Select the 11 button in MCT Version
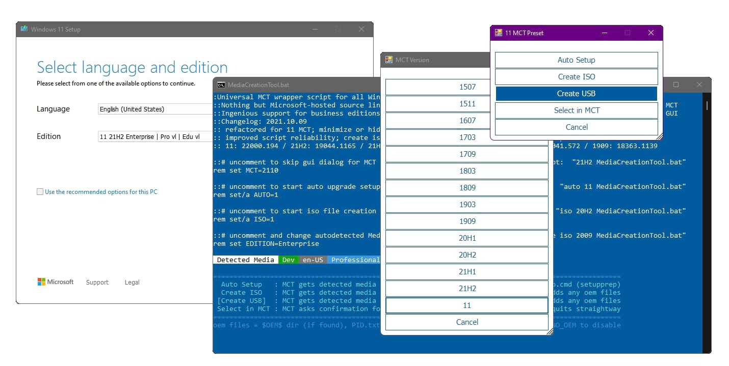This screenshot has height=366, width=729. click(467, 305)
